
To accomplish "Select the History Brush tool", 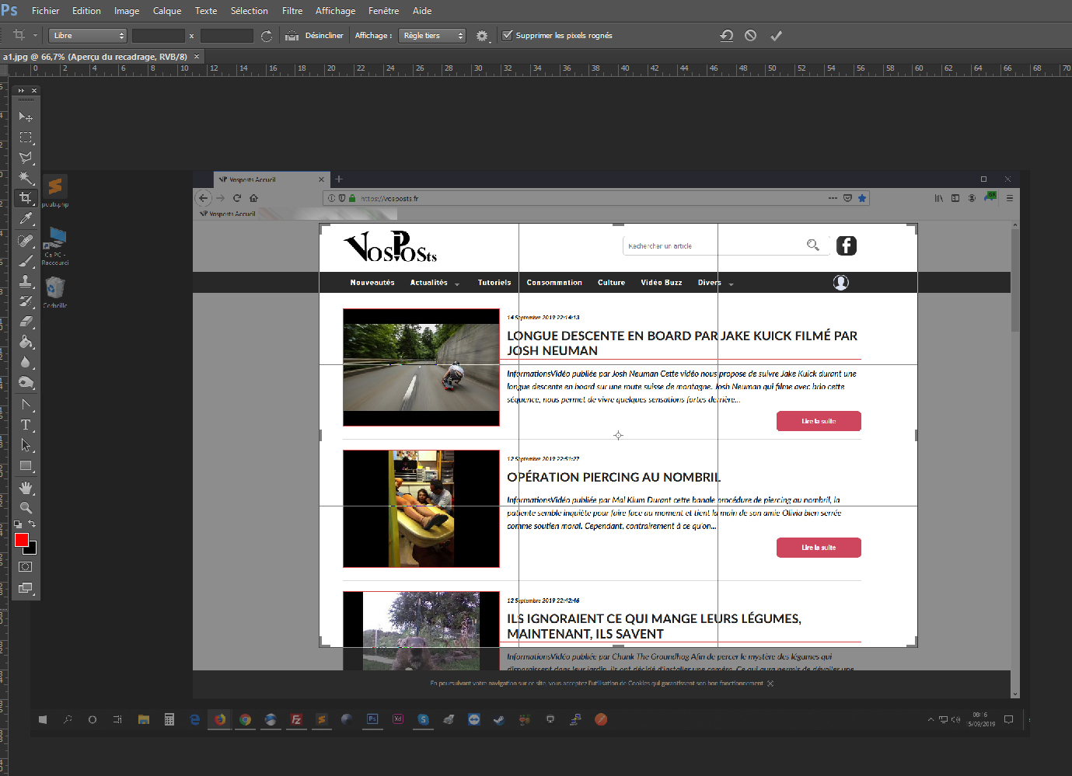I will click(x=26, y=301).
